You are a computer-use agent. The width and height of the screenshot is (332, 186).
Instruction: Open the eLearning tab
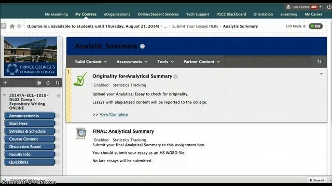289,14
